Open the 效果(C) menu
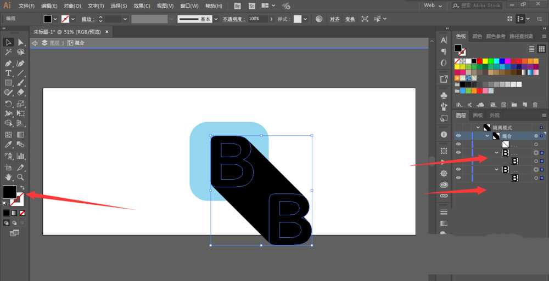549x281 pixels. tap(142, 6)
